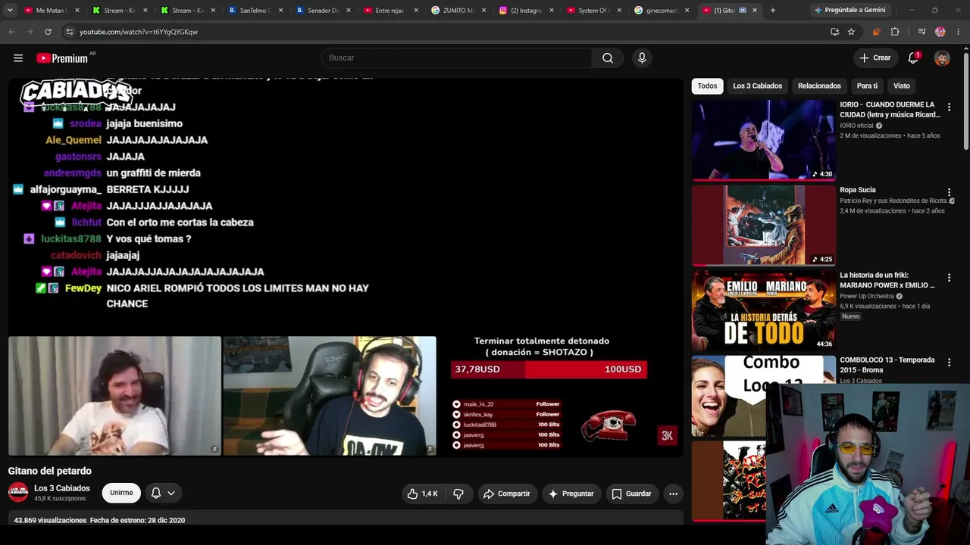Click the Compartir share button

coord(507,494)
